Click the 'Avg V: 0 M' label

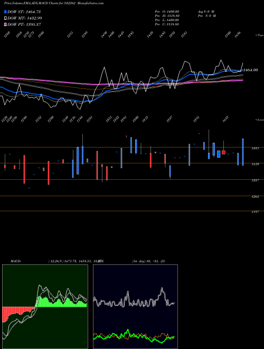[x=206, y=12]
